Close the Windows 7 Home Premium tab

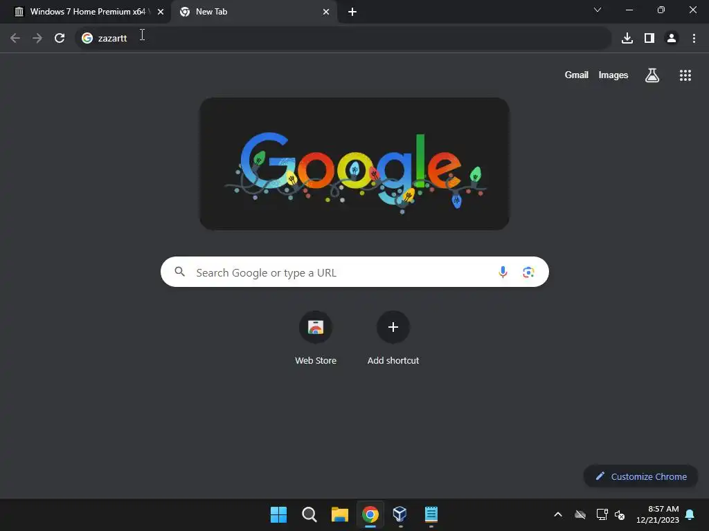pyautogui.click(x=160, y=12)
